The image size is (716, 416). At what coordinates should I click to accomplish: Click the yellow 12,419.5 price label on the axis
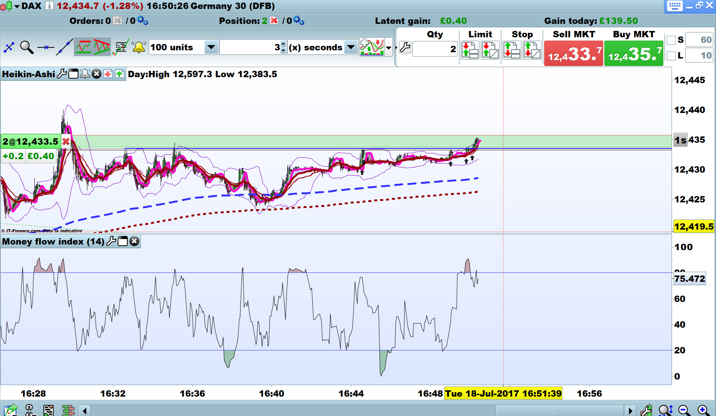pyautogui.click(x=694, y=226)
